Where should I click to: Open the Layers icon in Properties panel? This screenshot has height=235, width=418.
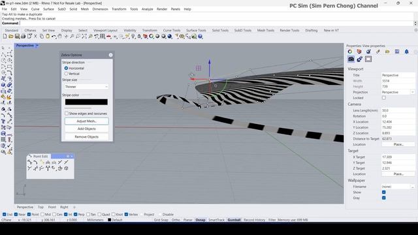pos(359,52)
